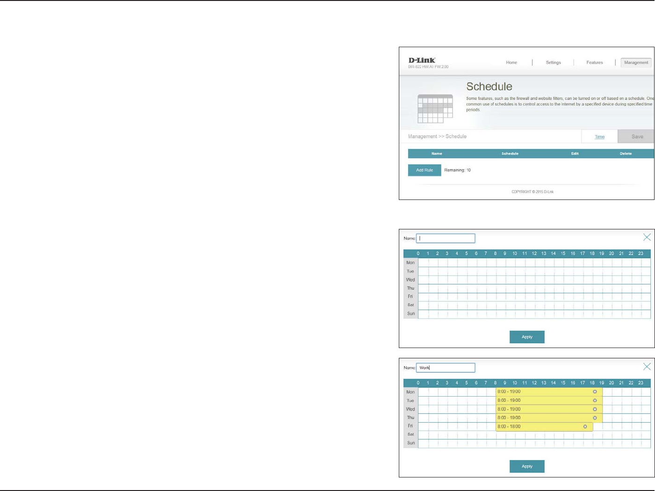Click the 'Remaining: 10' text
This screenshot has width=655, height=491.
point(457,170)
